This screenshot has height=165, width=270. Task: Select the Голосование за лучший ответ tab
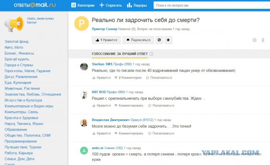point(120,54)
